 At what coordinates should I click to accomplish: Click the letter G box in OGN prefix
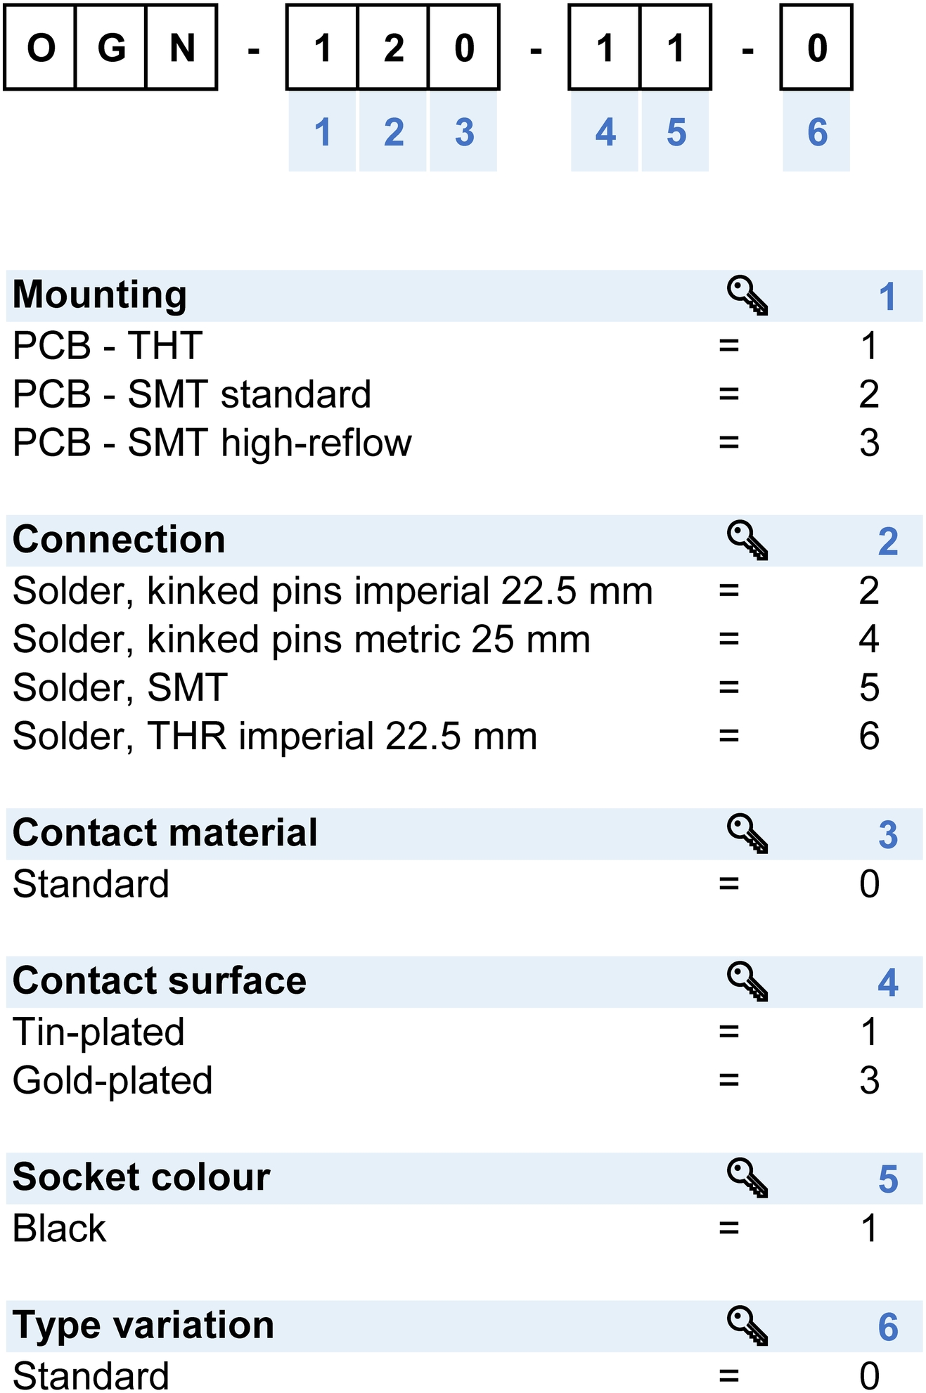[x=110, y=48]
